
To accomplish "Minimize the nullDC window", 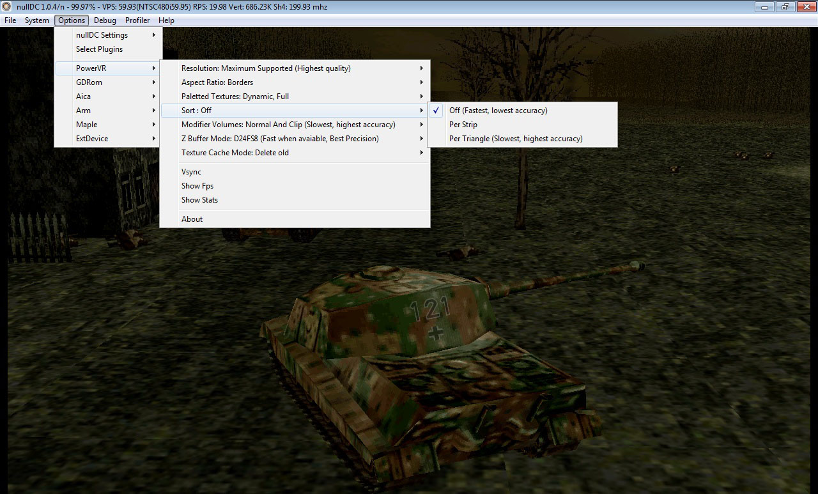I will pos(764,6).
